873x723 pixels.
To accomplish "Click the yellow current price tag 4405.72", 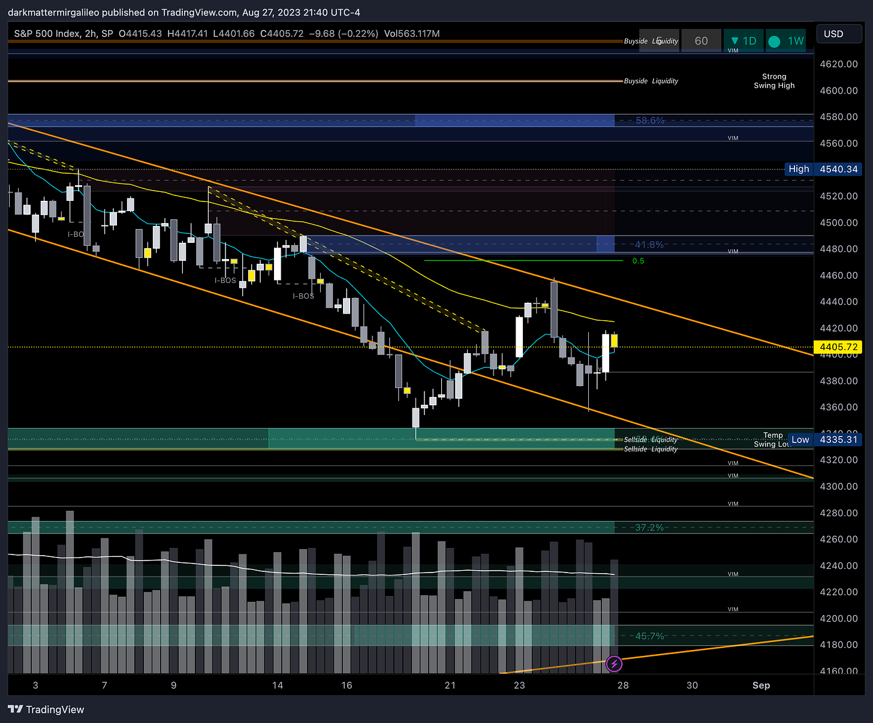I will point(838,347).
